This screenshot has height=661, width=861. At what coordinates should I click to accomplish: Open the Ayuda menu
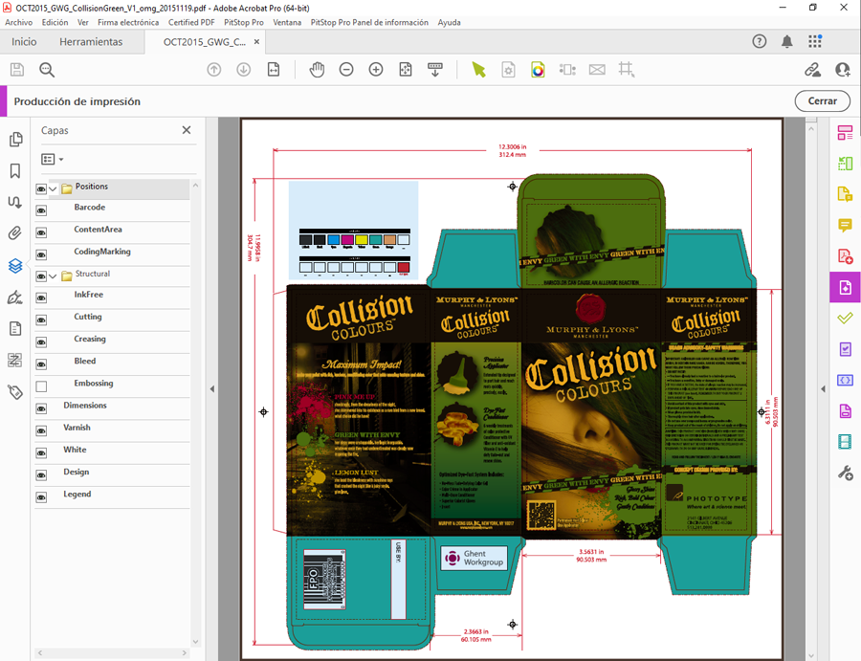[450, 23]
